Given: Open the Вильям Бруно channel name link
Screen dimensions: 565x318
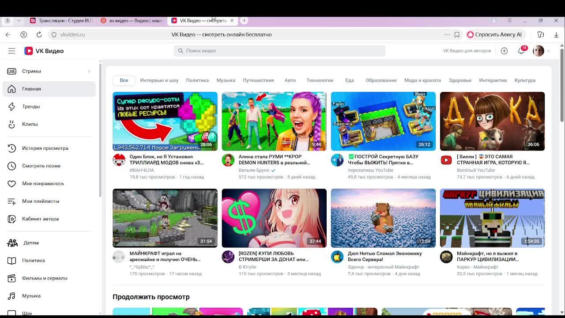Looking at the screenshot, I should [x=254, y=170].
